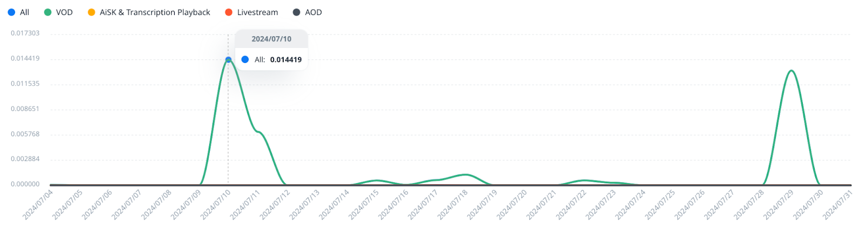865x236 pixels.
Task: Click the orange AiSK legend dot
Action: (91, 12)
